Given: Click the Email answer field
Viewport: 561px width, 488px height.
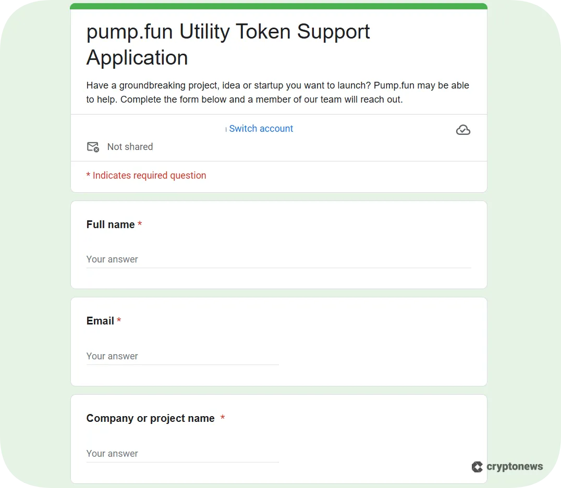Looking at the screenshot, I should [182, 356].
